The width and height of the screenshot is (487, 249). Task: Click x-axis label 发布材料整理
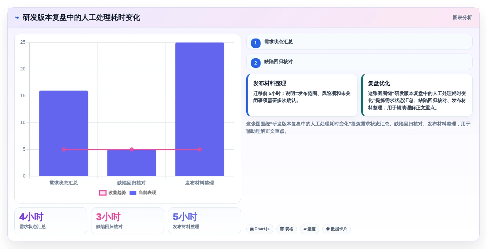200,183
